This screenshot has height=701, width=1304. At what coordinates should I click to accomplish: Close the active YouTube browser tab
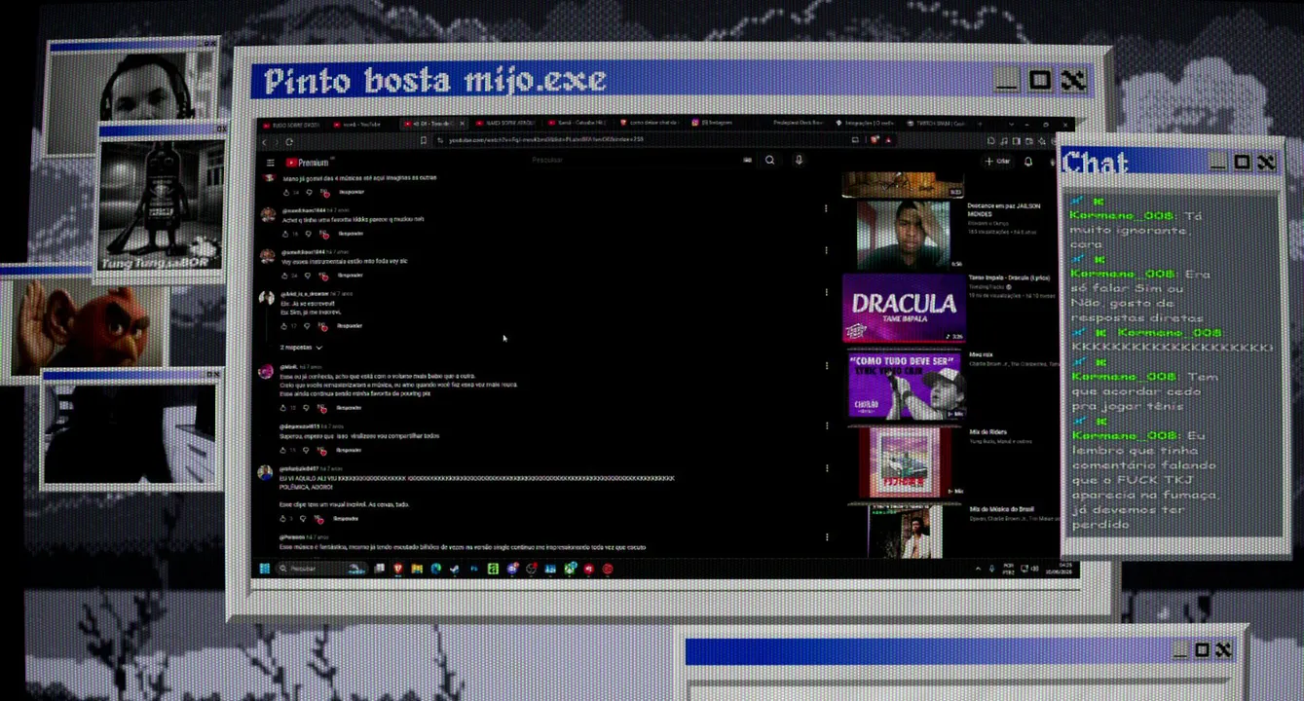463,124
